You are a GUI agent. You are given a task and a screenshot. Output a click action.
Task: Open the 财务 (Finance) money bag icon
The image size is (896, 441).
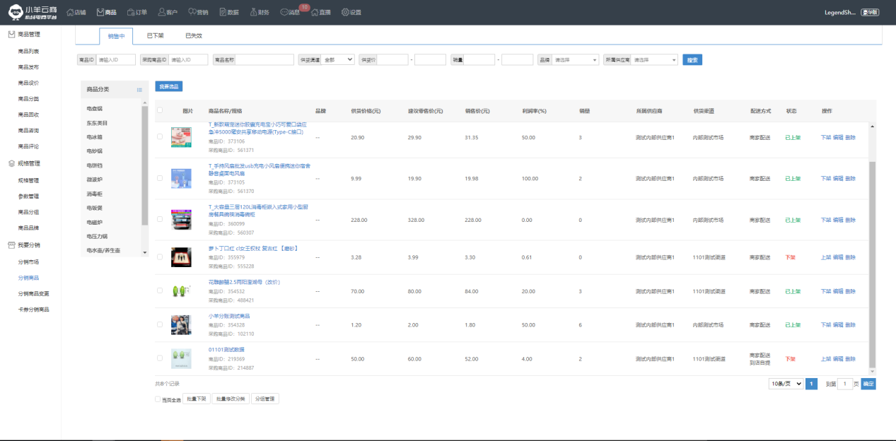pyautogui.click(x=253, y=12)
